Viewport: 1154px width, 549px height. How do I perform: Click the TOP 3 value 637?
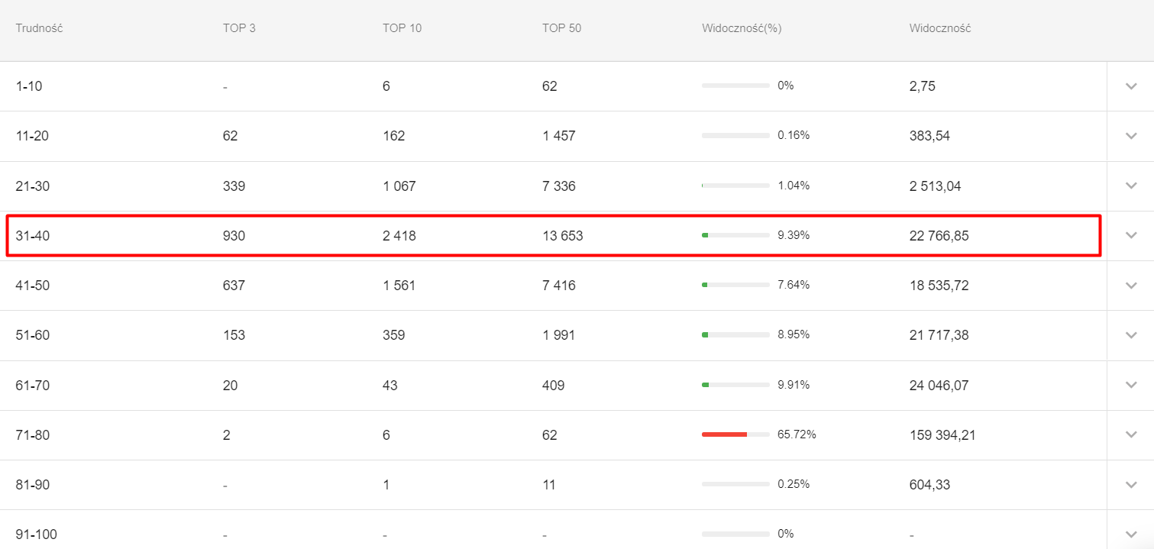click(234, 286)
